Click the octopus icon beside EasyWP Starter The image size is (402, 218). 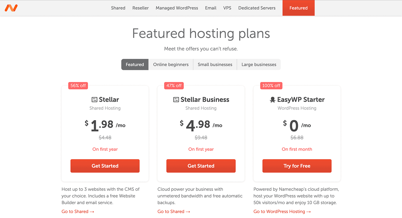coord(272,99)
